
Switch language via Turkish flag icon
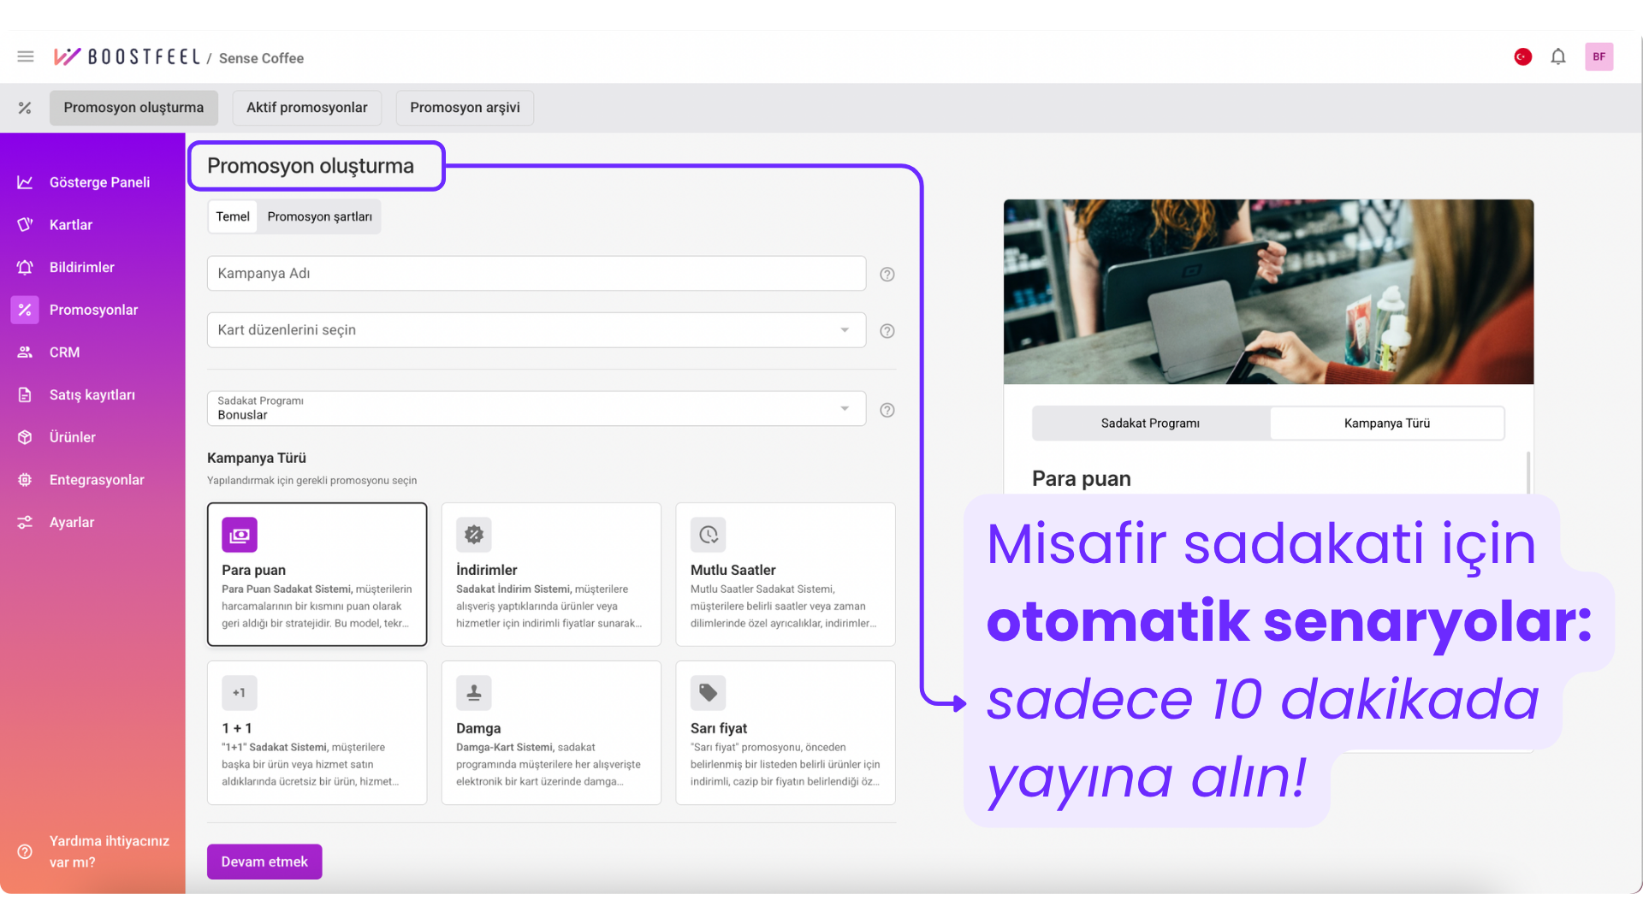[x=1523, y=56]
